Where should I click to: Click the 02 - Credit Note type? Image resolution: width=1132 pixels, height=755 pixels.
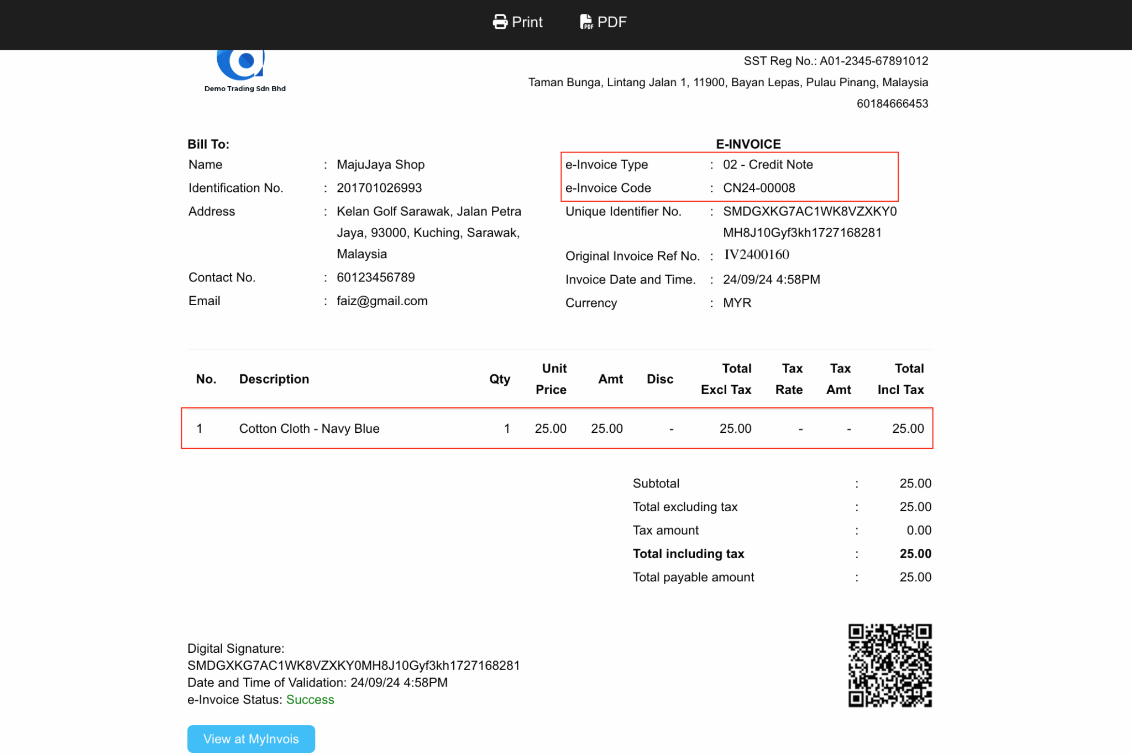767,165
